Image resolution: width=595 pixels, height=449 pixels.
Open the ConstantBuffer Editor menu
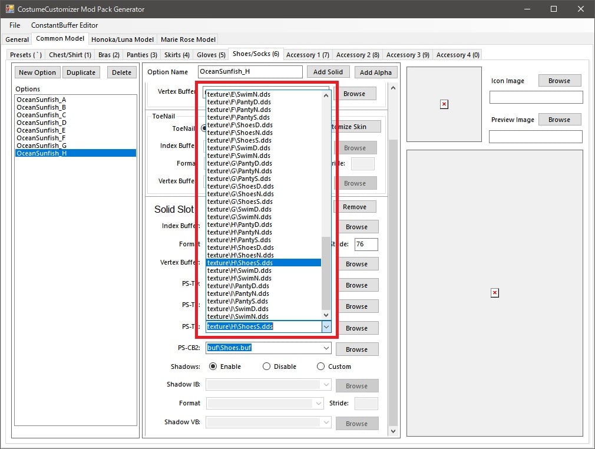click(65, 25)
